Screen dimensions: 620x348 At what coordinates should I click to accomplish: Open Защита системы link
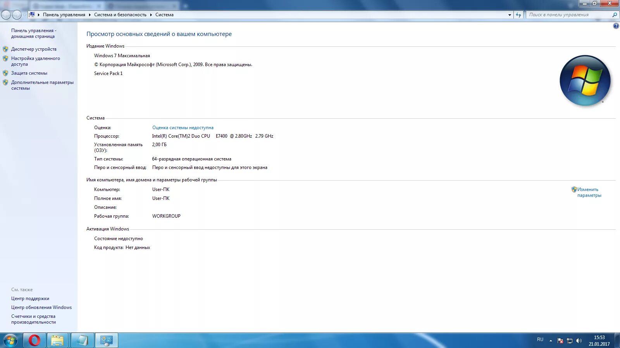[29, 73]
